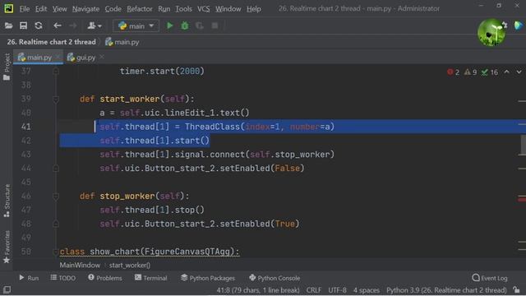The height and width of the screenshot is (296, 526).
Task: Navigate back with the left arrow
Action: (58, 25)
